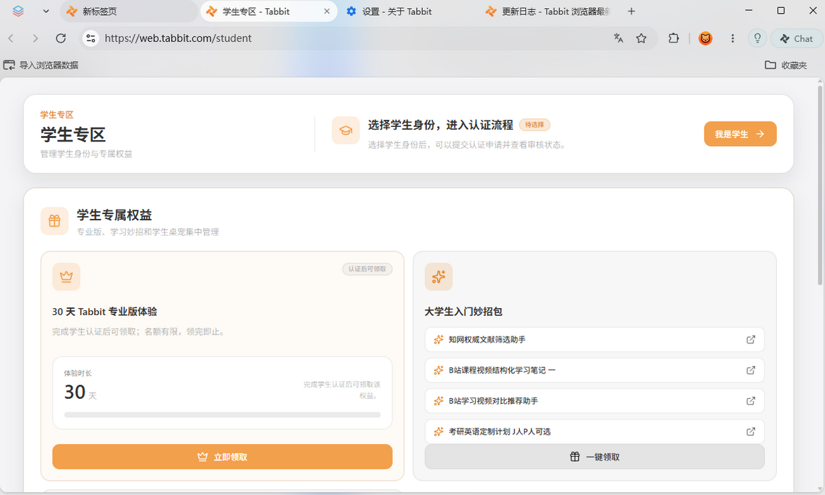View site information icon in address bar
The width and height of the screenshot is (825, 495).
91,38
